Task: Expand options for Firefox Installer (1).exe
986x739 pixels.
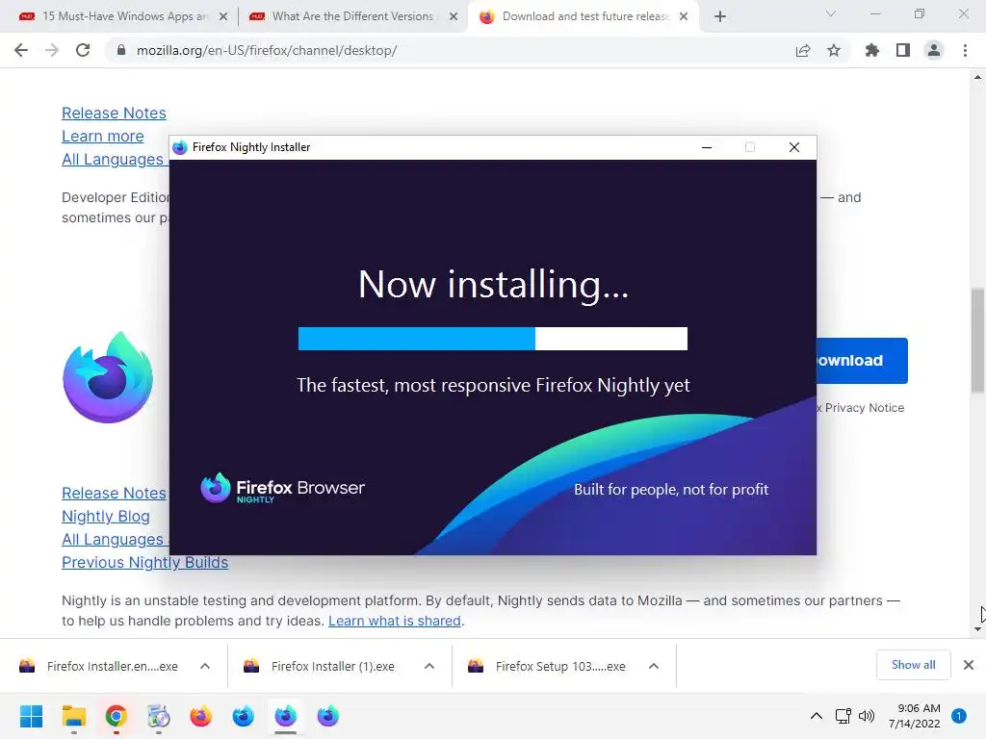Action: point(429,666)
